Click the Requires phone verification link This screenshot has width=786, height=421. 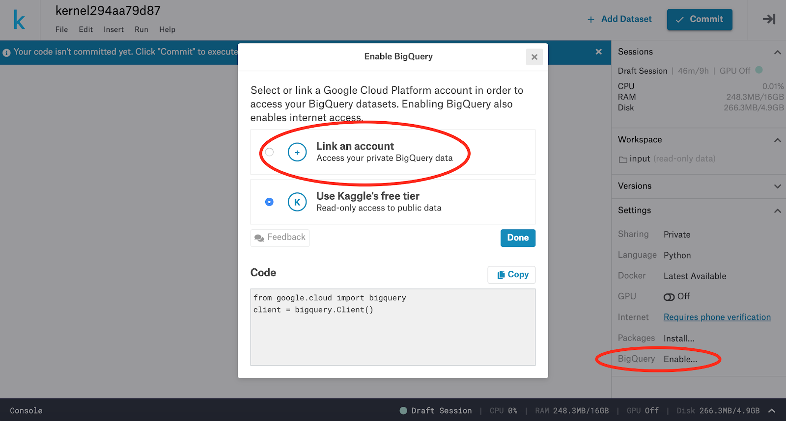717,317
